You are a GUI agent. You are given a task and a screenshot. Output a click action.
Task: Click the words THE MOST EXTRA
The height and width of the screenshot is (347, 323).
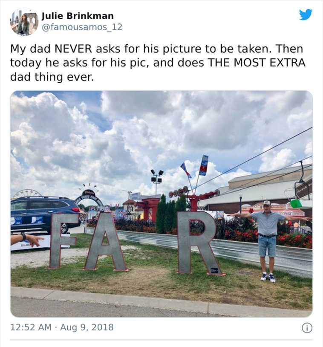coord(256,63)
